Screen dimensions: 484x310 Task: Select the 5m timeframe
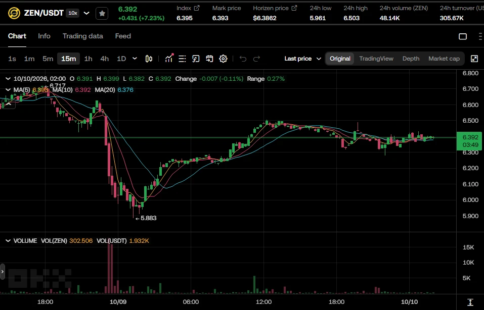pyautogui.click(x=48, y=59)
